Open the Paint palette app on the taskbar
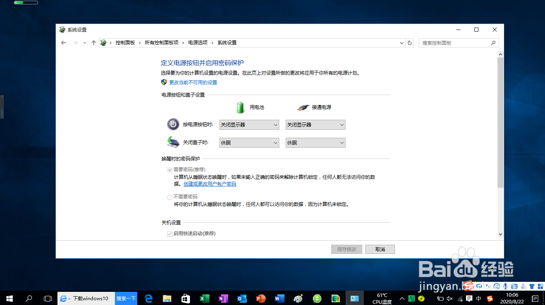Screen dimensions: 545x305 click(x=298, y=298)
